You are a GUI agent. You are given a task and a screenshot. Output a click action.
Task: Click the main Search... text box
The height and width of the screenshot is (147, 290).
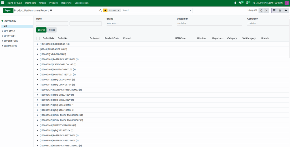(155, 10)
